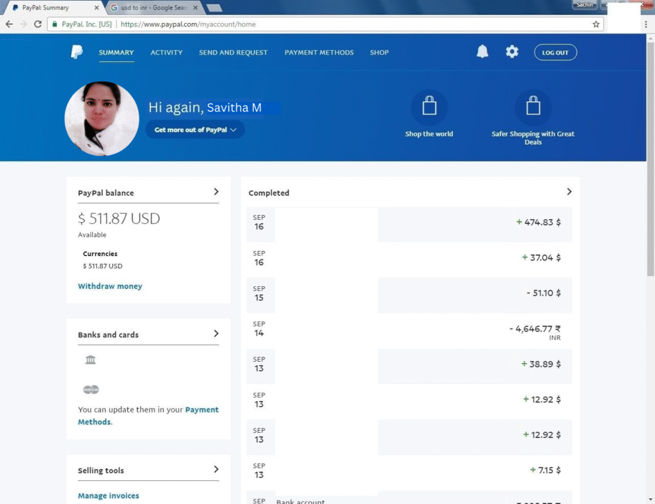The height and width of the screenshot is (504, 655).
Task: Expand the Banks and cards arrow
Action: (x=216, y=334)
